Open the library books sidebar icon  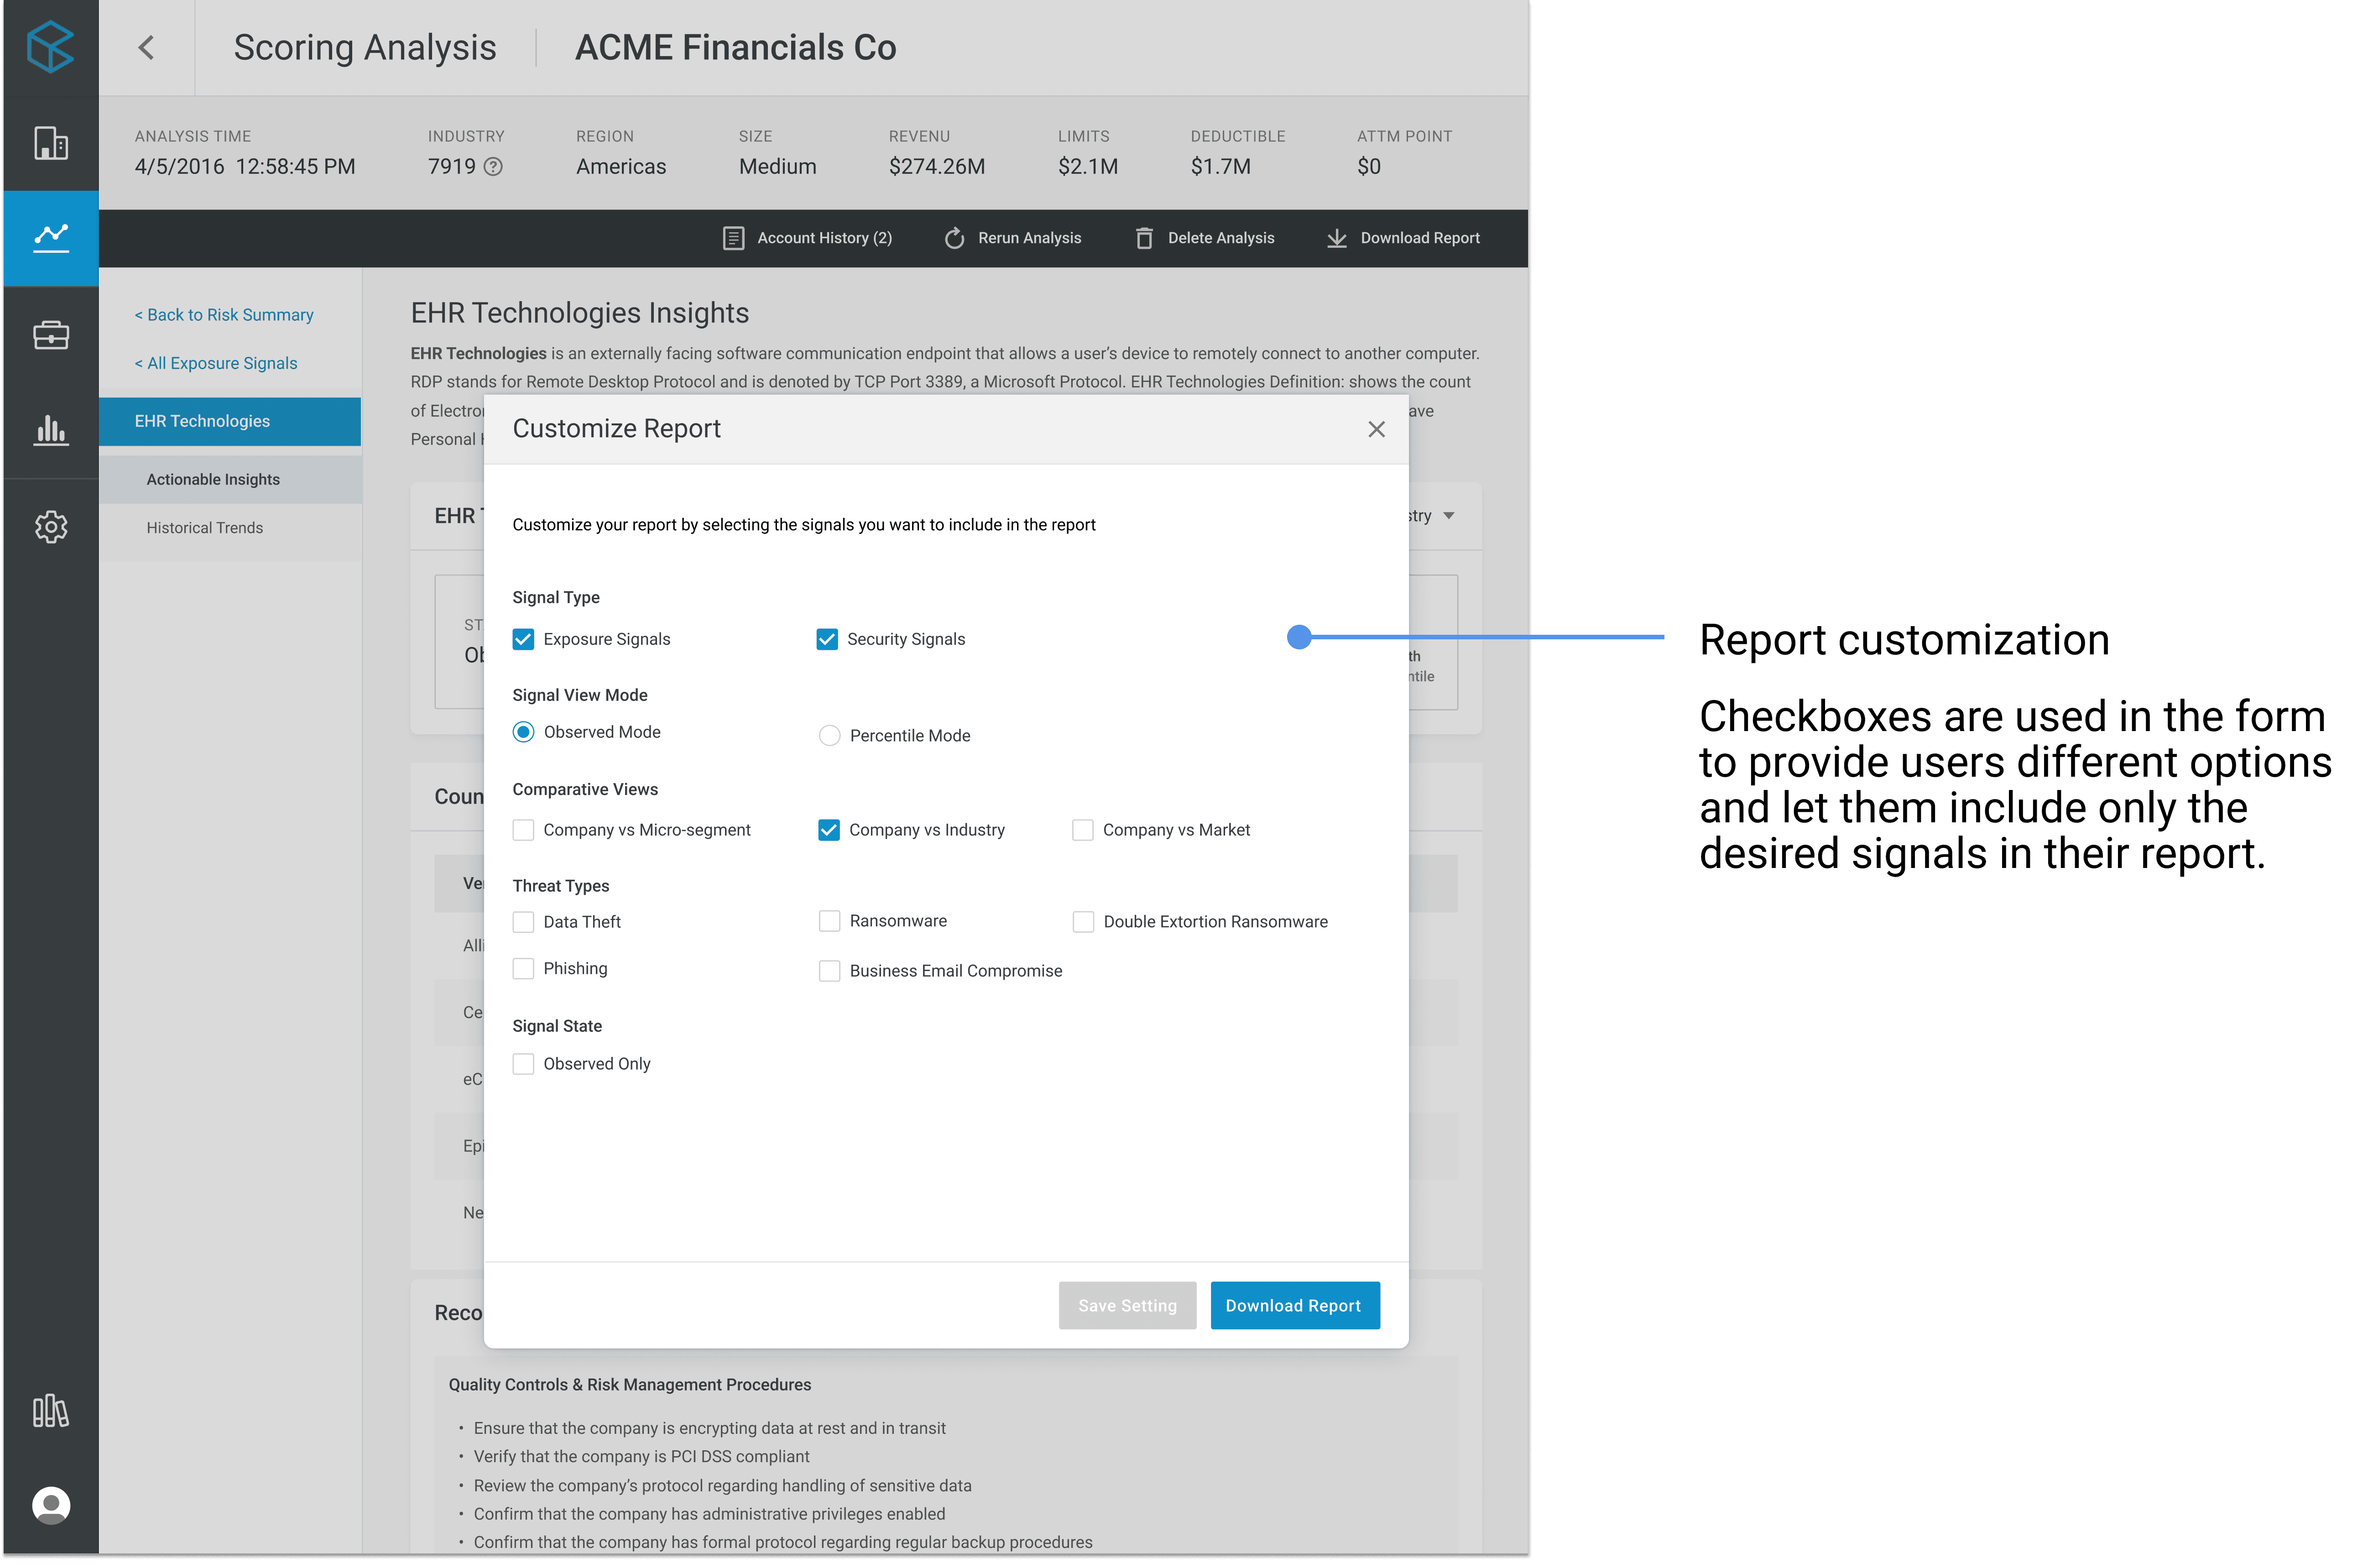click(51, 1411)
